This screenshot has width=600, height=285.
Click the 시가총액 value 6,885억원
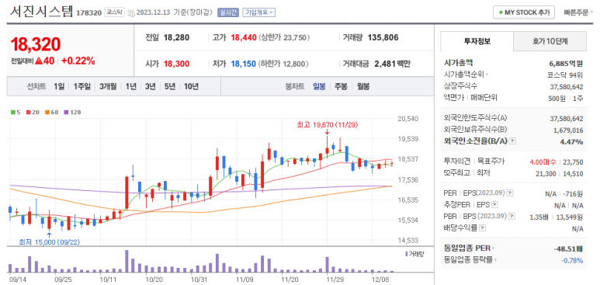pyautogui.click(x=566, y=63)
